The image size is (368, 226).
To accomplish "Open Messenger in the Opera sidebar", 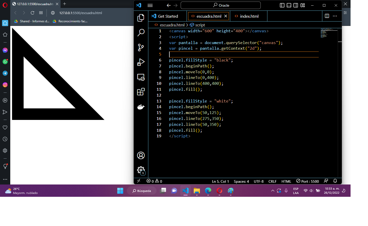I will [5, 50].
